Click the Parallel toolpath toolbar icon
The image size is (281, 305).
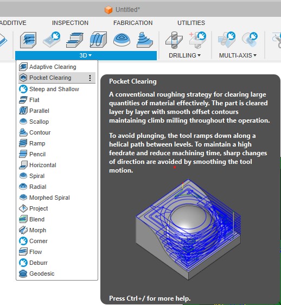click(x=98, y=40)
